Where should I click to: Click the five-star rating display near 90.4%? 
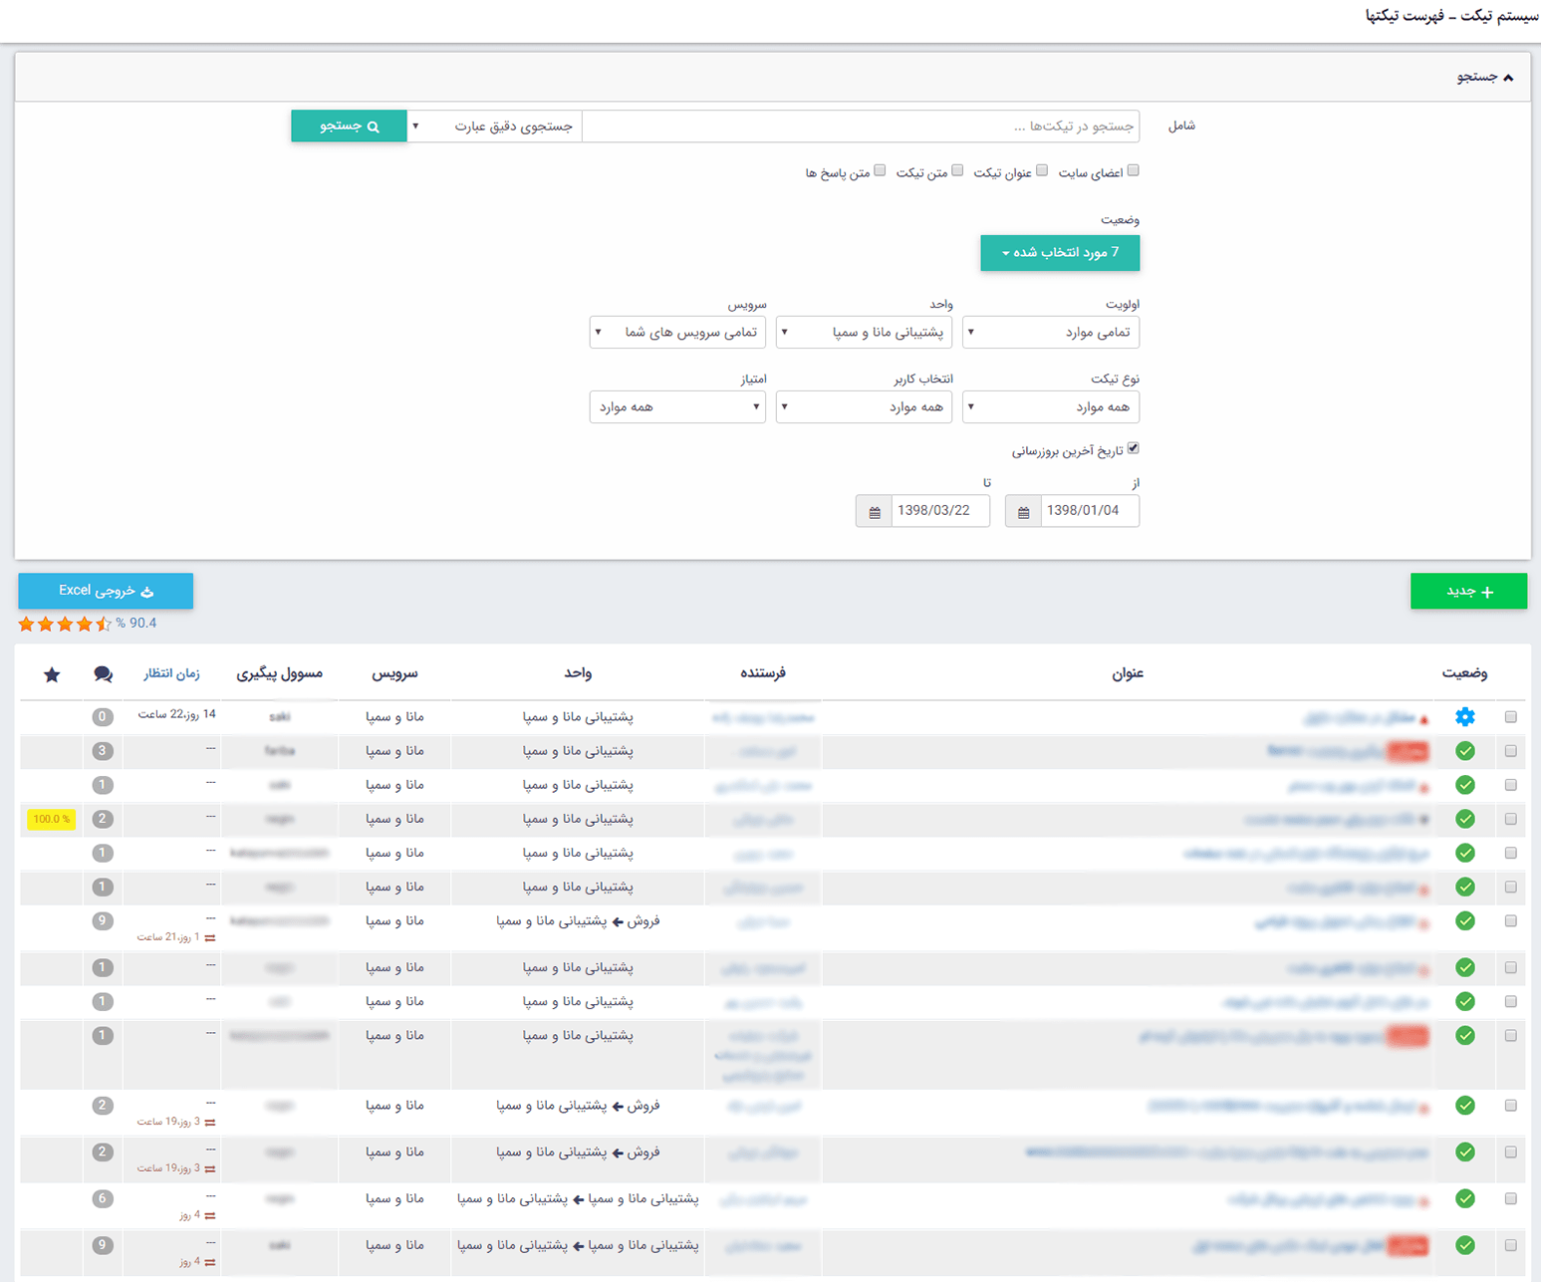65,625
